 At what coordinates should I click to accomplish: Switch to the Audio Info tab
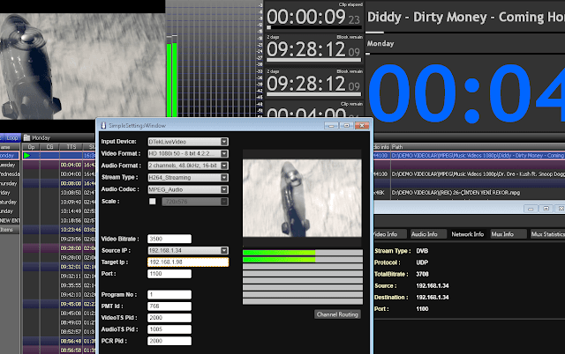click(x=427, y=234)
